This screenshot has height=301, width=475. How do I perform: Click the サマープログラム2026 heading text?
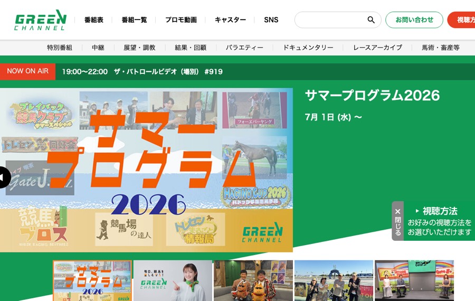tap(372, 96)
